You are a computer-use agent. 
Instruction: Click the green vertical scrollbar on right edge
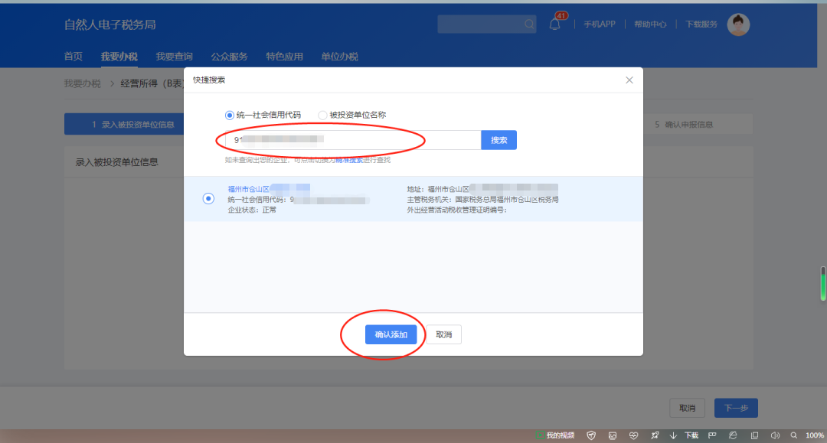[x=823, y=284]
